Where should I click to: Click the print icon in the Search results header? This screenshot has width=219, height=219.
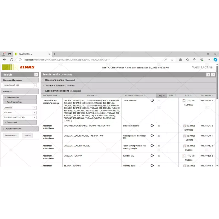point(208,74)
